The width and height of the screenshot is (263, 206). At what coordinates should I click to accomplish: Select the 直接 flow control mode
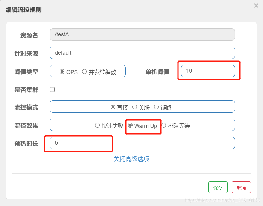point(113,107)
